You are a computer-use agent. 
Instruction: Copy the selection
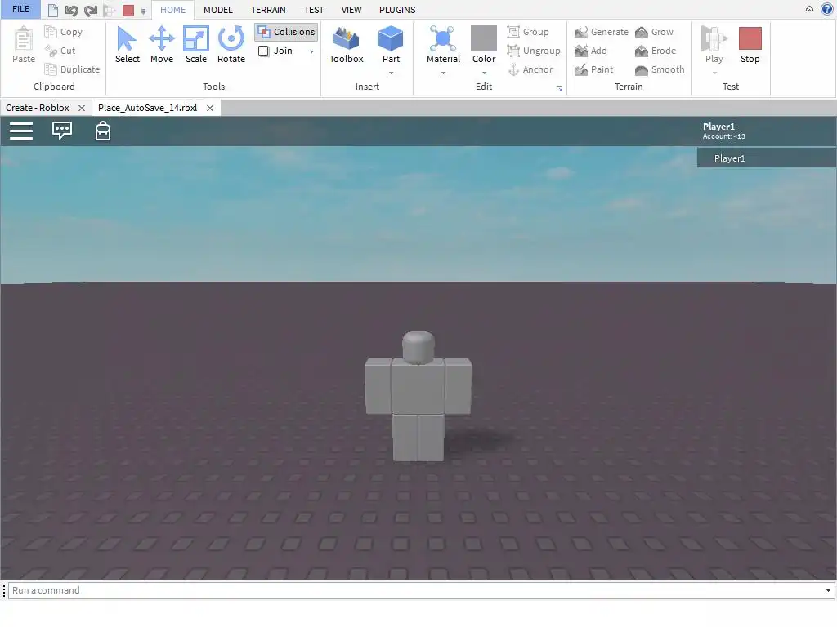point(64,32)
